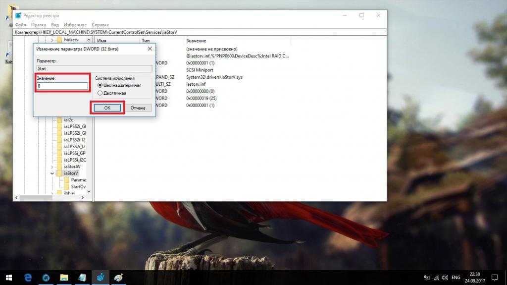Viewport: 507px width, 285px height.
Task: Sort by the Тип column header
Action: point(146,41)
